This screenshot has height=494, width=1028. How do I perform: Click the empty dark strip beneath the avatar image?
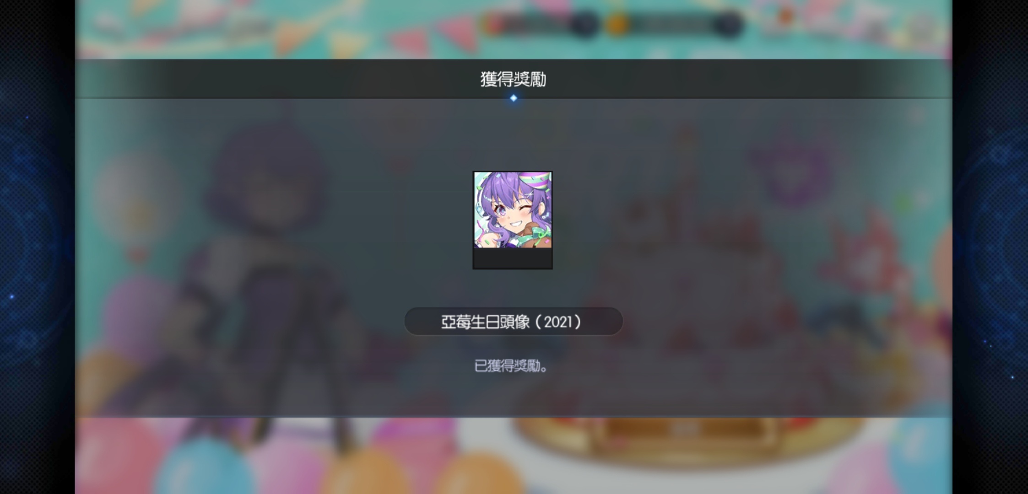(x=513, y=258)
